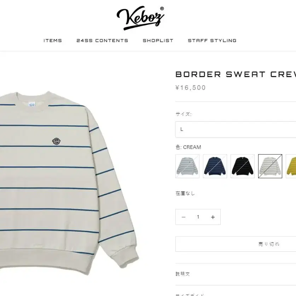Select the black sweatshirt color swatch

(x=243, y=166)
